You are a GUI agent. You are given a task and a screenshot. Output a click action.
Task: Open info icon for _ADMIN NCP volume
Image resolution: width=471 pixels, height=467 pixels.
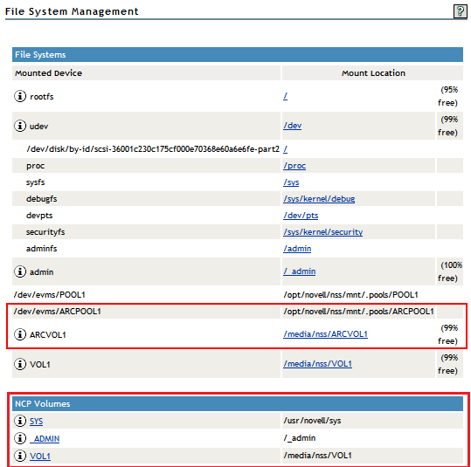(20, 438)
